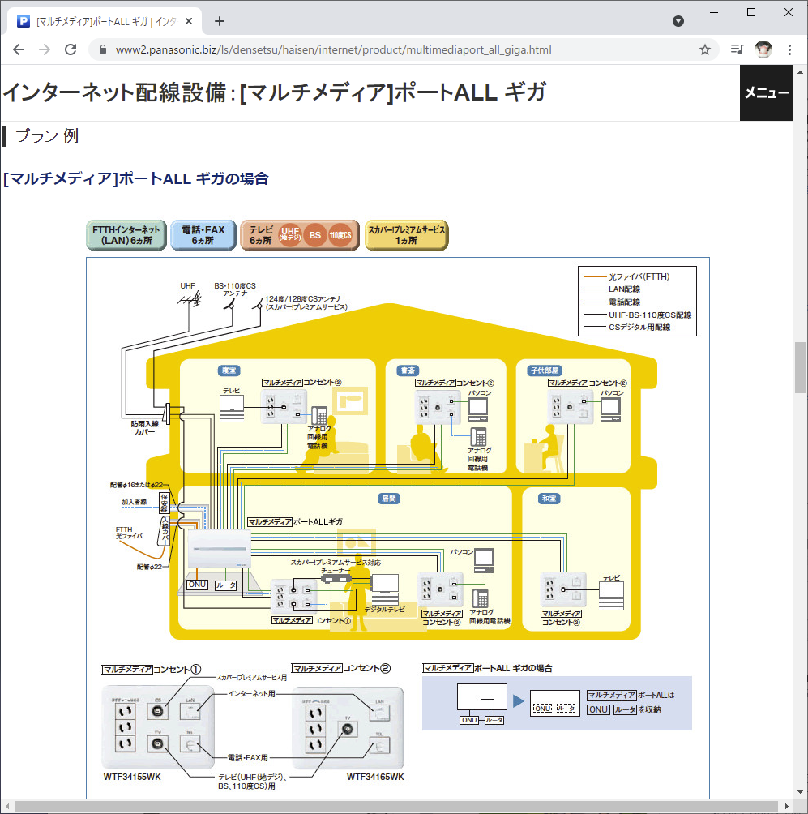Click the FTTHインターネット(LAN)6ヵ所 badge

(x=126, y=235)
